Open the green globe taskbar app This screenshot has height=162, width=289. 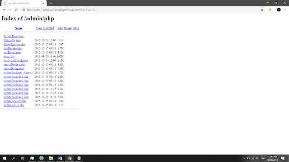click(x=42, y=158)
